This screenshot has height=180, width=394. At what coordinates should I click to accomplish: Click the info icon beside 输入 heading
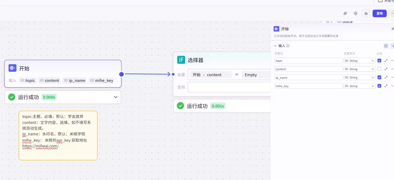(288, 46)
